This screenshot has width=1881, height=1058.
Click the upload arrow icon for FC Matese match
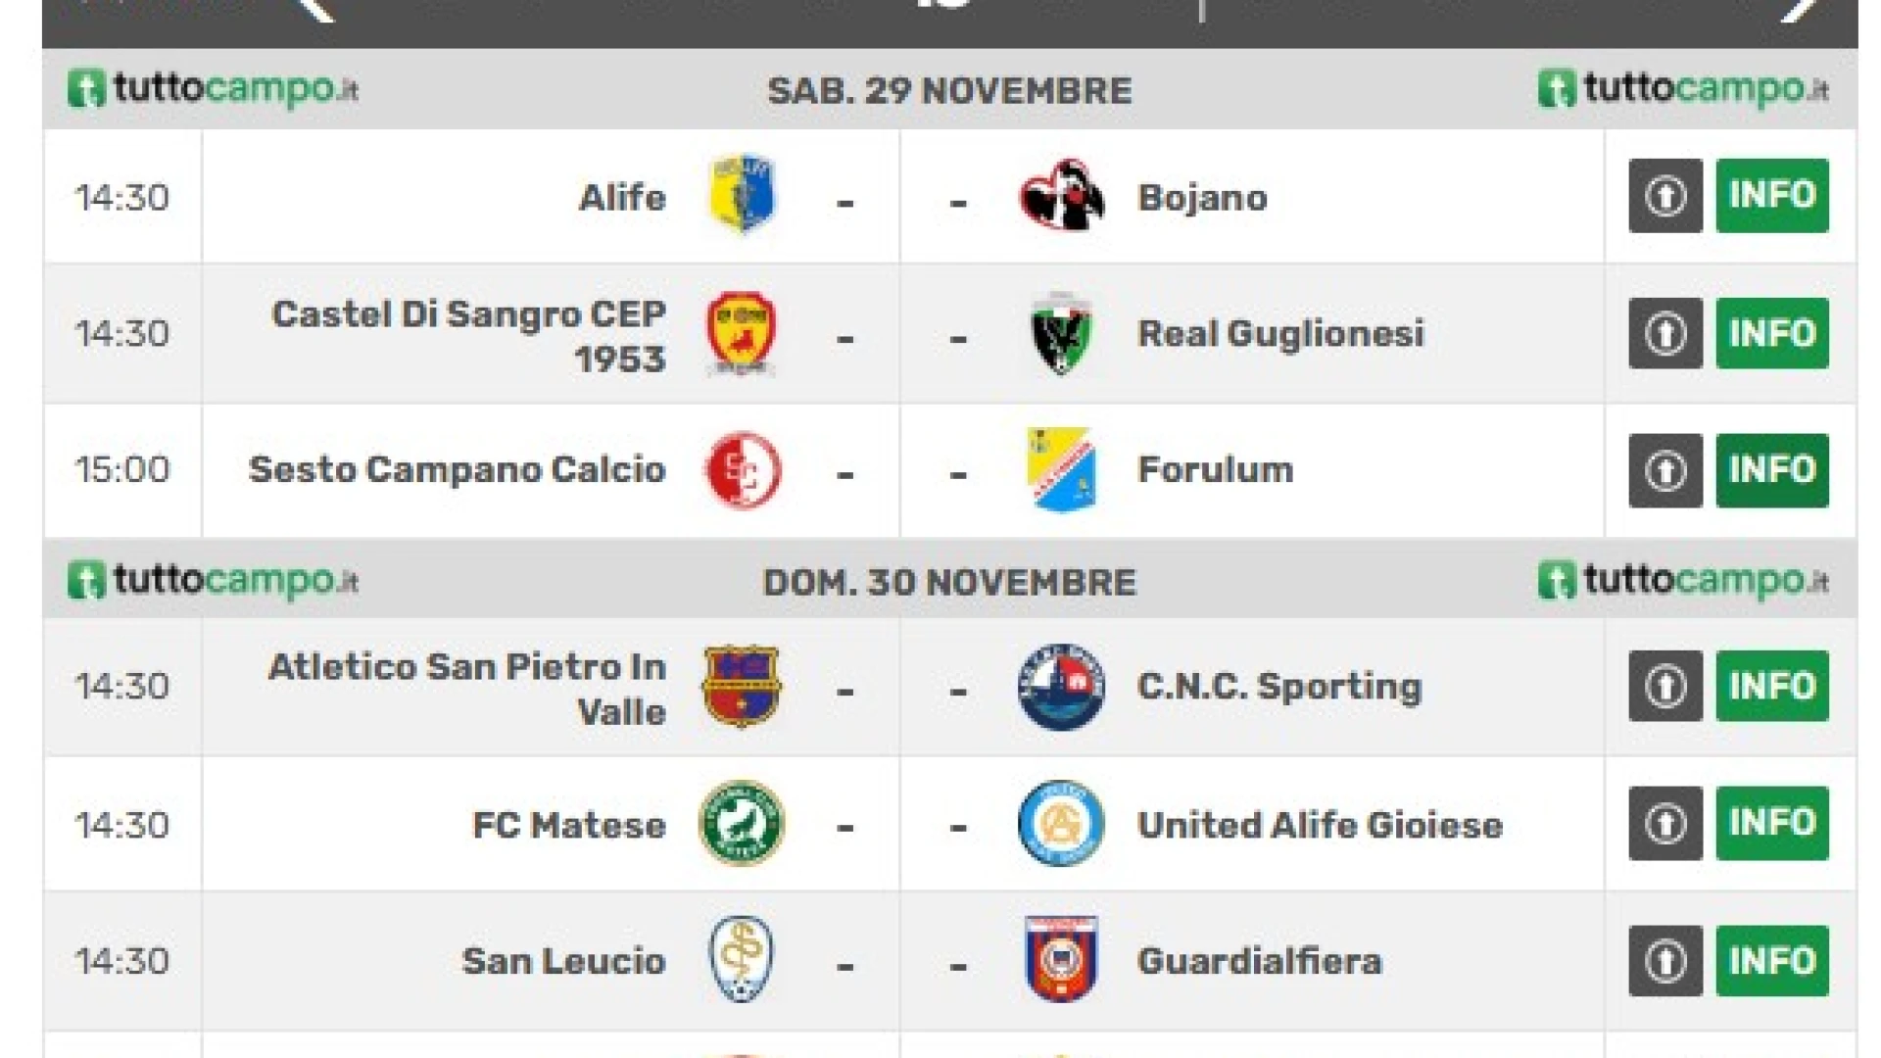tap(1664, 824)
